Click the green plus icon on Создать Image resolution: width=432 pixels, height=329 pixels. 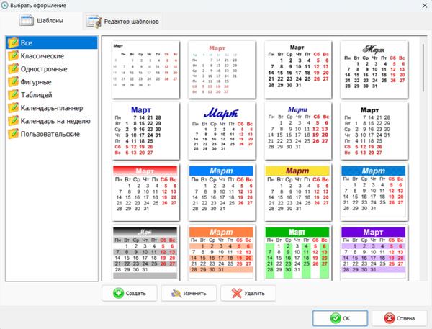click(119, 293)
